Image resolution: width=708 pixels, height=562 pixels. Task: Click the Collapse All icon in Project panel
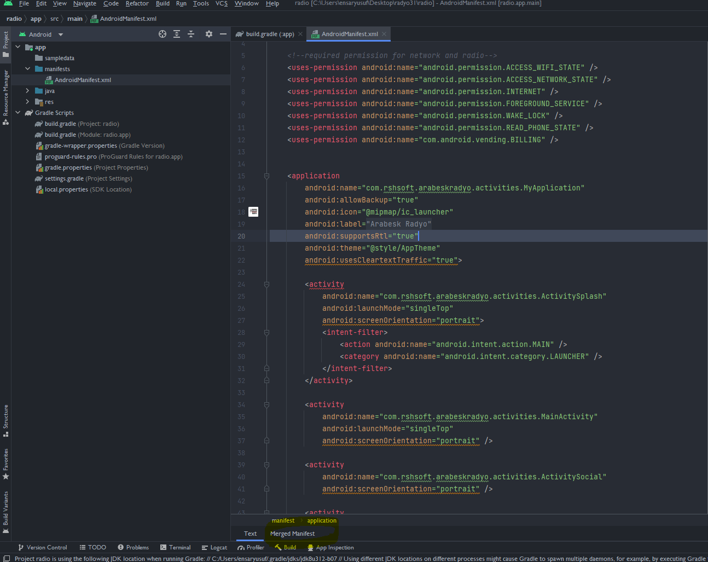tap(191, 34)
